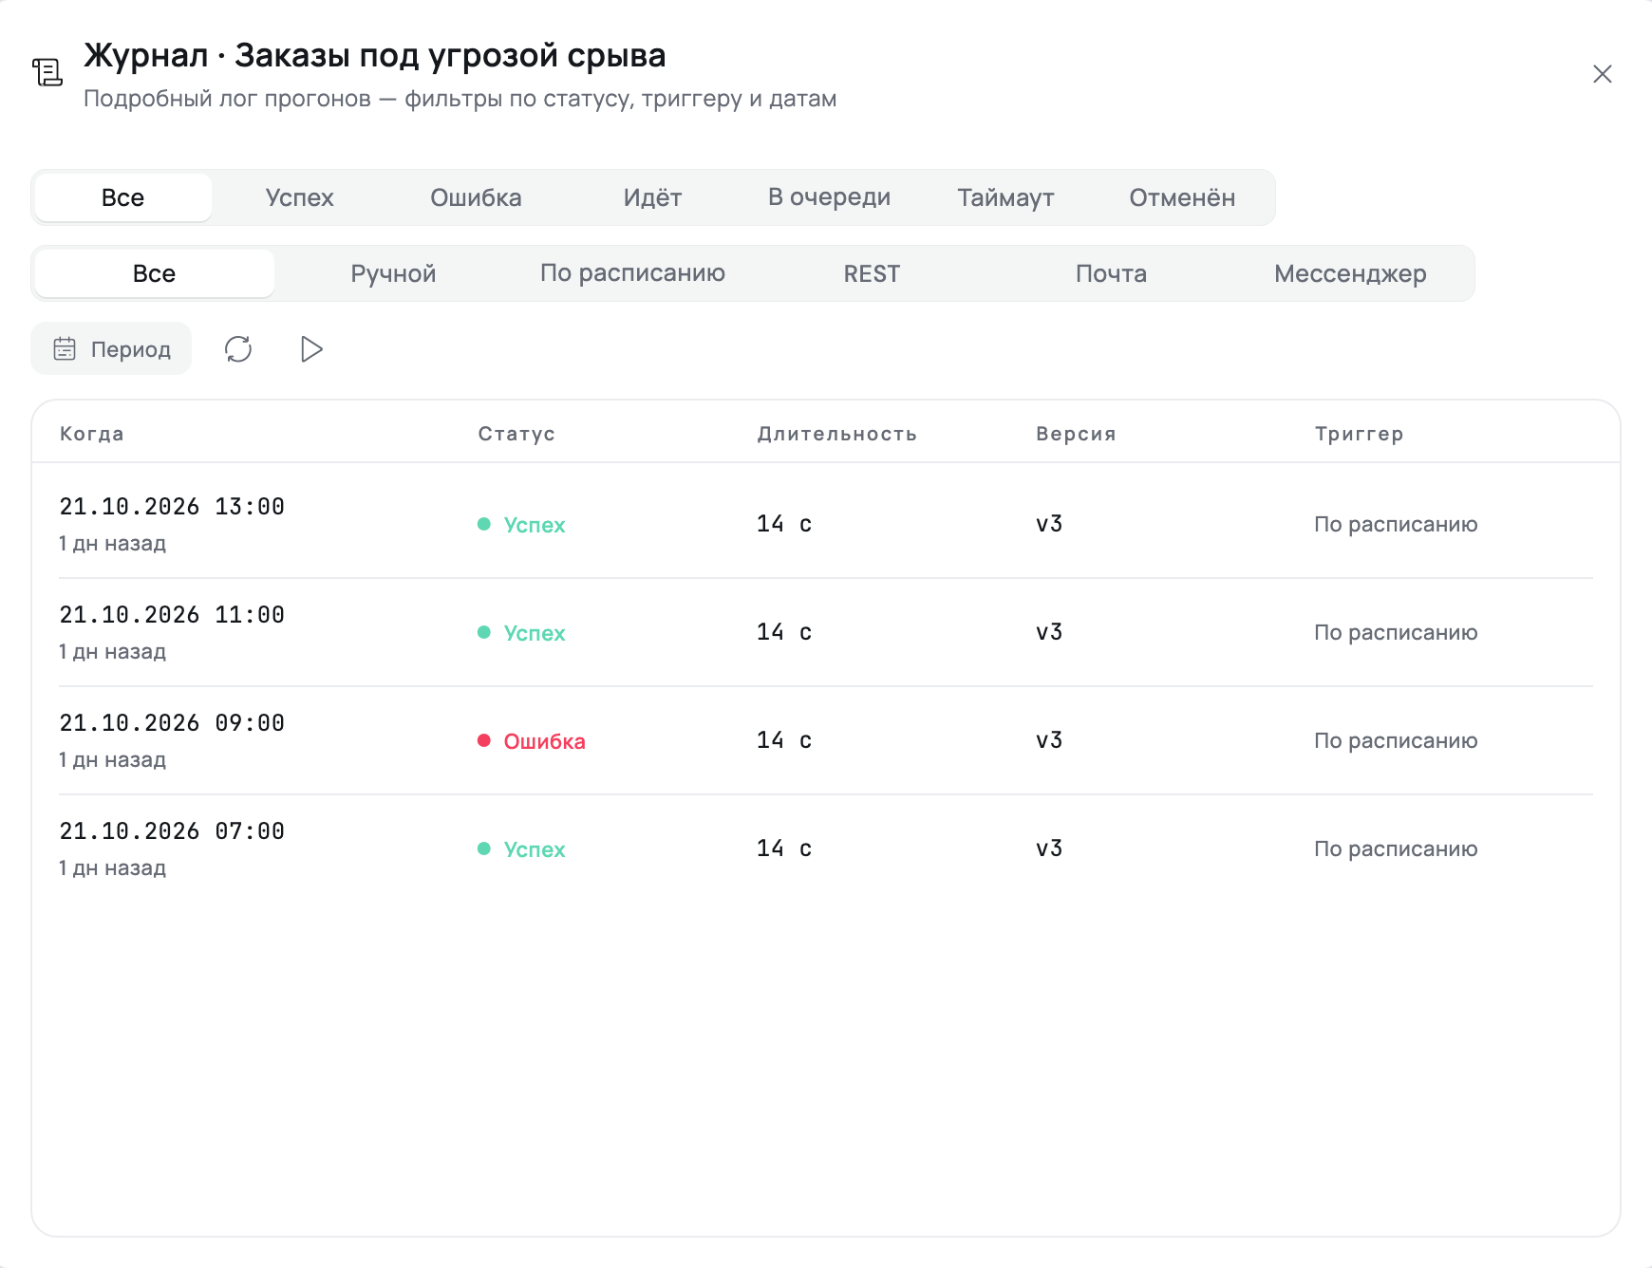This screenshot has height=1268, width=1652.
Task: Open the run dated 21.10.2026 11:00
Action: tap(826, 632)
